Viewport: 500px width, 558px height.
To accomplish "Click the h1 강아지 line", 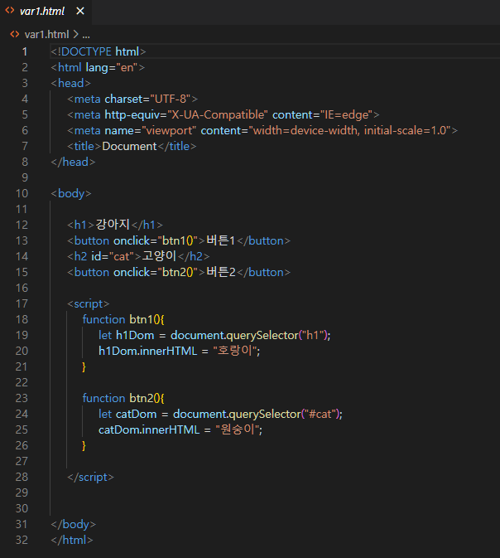I will point(115,225).
